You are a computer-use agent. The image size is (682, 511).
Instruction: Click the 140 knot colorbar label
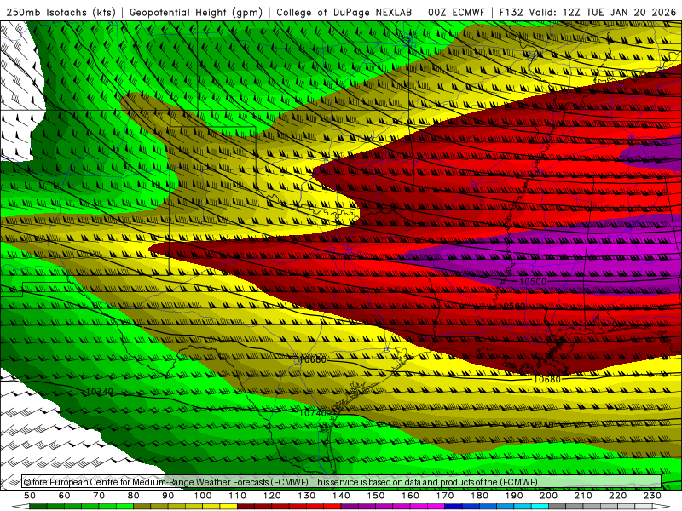click(341, 496)
